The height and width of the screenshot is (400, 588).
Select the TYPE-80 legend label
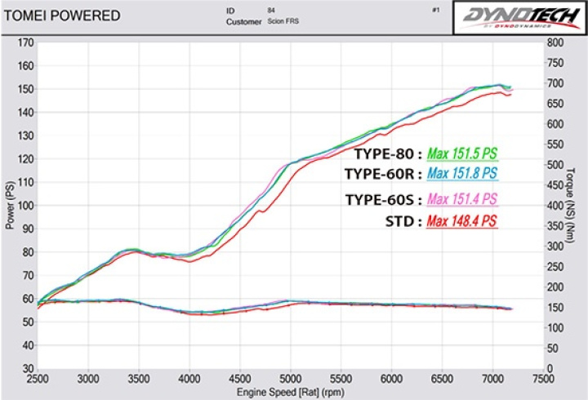point(388,153)
